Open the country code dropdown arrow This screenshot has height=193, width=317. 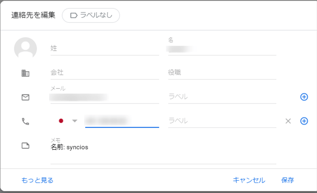tap(75, 121)
